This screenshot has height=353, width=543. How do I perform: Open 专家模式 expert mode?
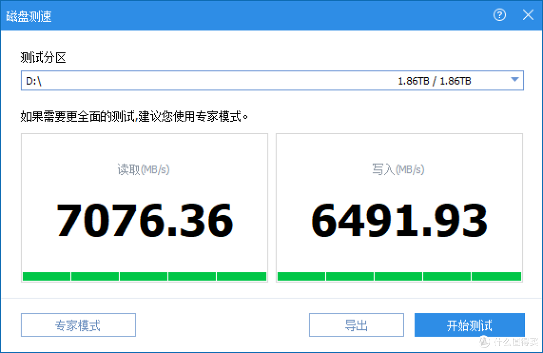[78, 325]
